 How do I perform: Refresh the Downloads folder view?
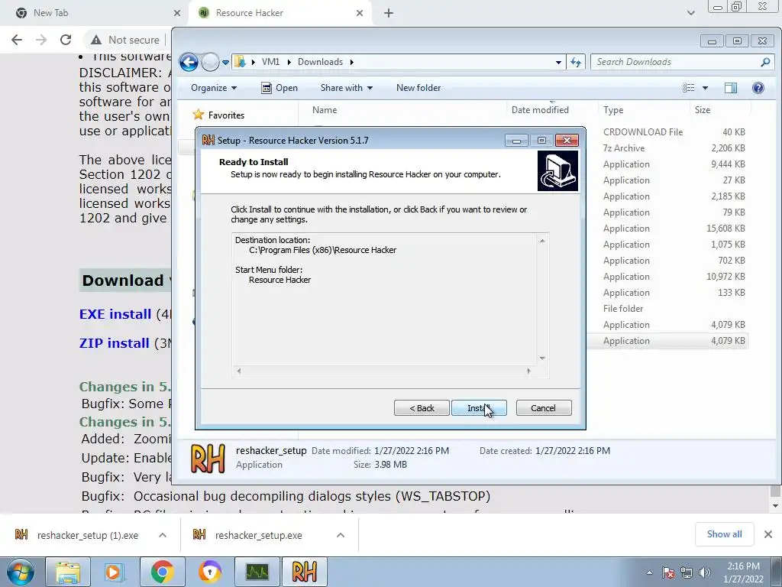(576, 62)
